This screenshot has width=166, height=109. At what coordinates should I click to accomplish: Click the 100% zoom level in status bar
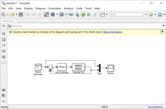105,107
